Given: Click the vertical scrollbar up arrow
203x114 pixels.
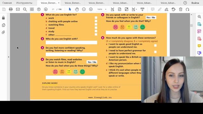Looking at the screenshot, I should [192, 15].
